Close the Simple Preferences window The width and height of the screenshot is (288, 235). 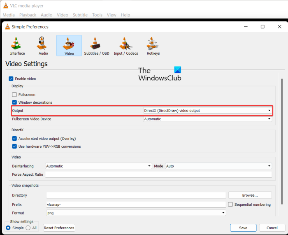[x=279, y=27]
